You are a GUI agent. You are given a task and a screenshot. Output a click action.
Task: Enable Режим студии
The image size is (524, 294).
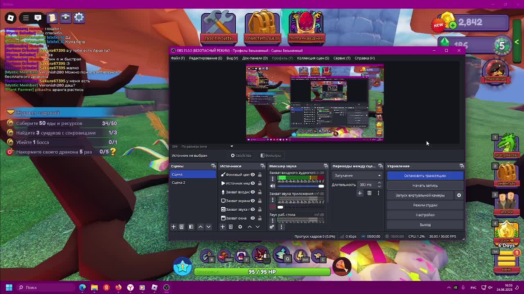(425, 205)
